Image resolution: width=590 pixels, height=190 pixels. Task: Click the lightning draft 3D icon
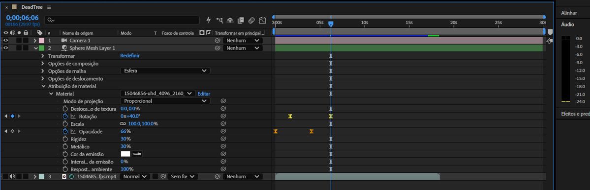point(209,20)
